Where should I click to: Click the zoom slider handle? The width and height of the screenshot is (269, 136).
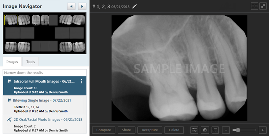(x=238, y=130)
